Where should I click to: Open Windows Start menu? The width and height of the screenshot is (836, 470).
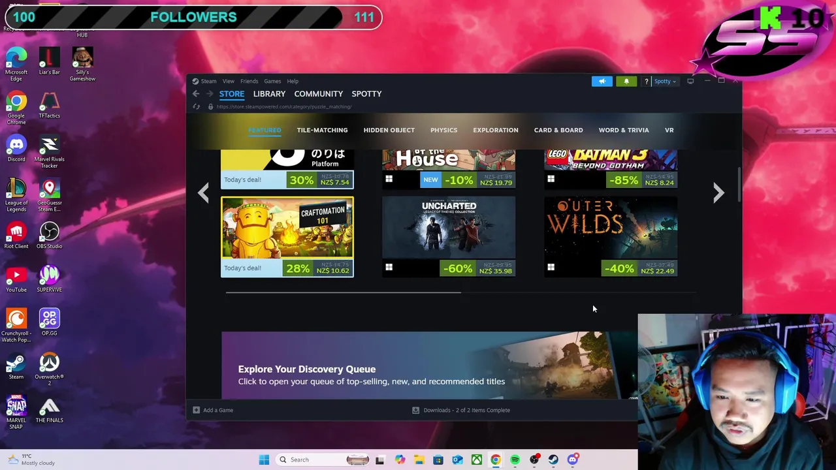[x=264, y=460]
